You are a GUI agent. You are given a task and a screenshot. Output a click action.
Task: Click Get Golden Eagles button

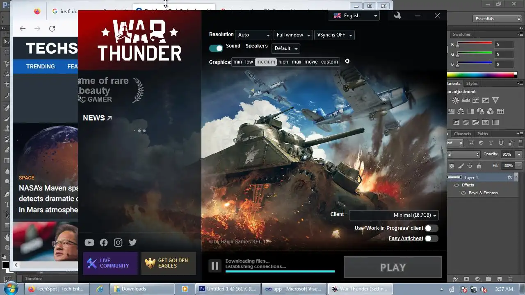(168, 263)
